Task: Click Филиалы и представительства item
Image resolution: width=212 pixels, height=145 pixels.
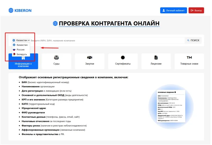Action: pyautogui.click(x=43, y=134)
